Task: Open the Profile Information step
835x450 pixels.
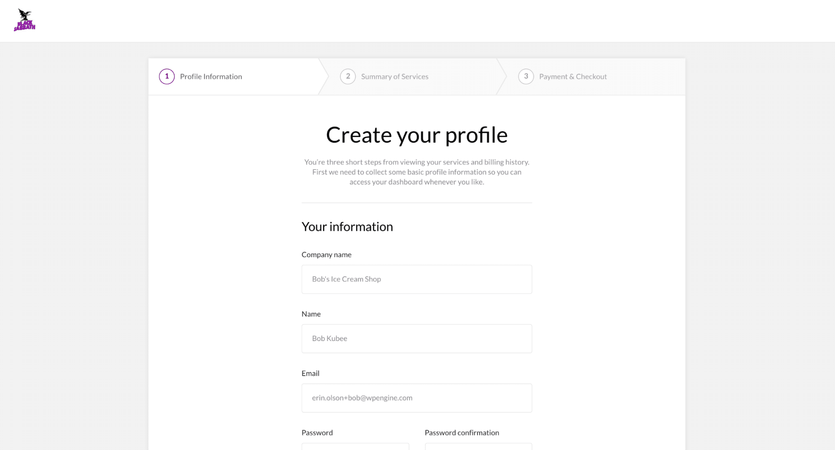Action: (211, 76)
